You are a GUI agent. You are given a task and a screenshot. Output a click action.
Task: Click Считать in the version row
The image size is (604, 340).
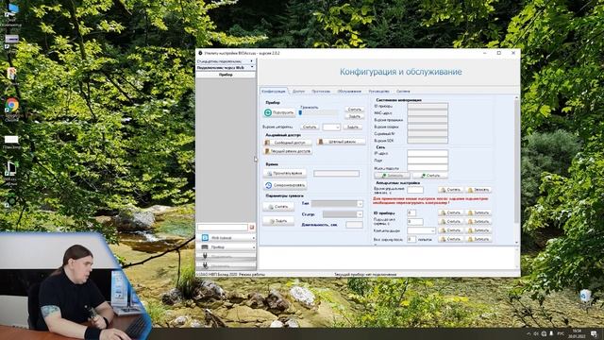[x=310, y=127]
